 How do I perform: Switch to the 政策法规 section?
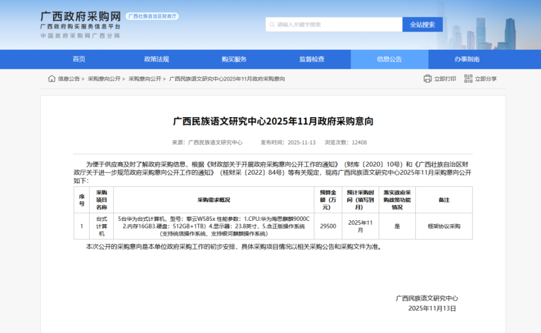pyautogui.click(x=156, y=59)
